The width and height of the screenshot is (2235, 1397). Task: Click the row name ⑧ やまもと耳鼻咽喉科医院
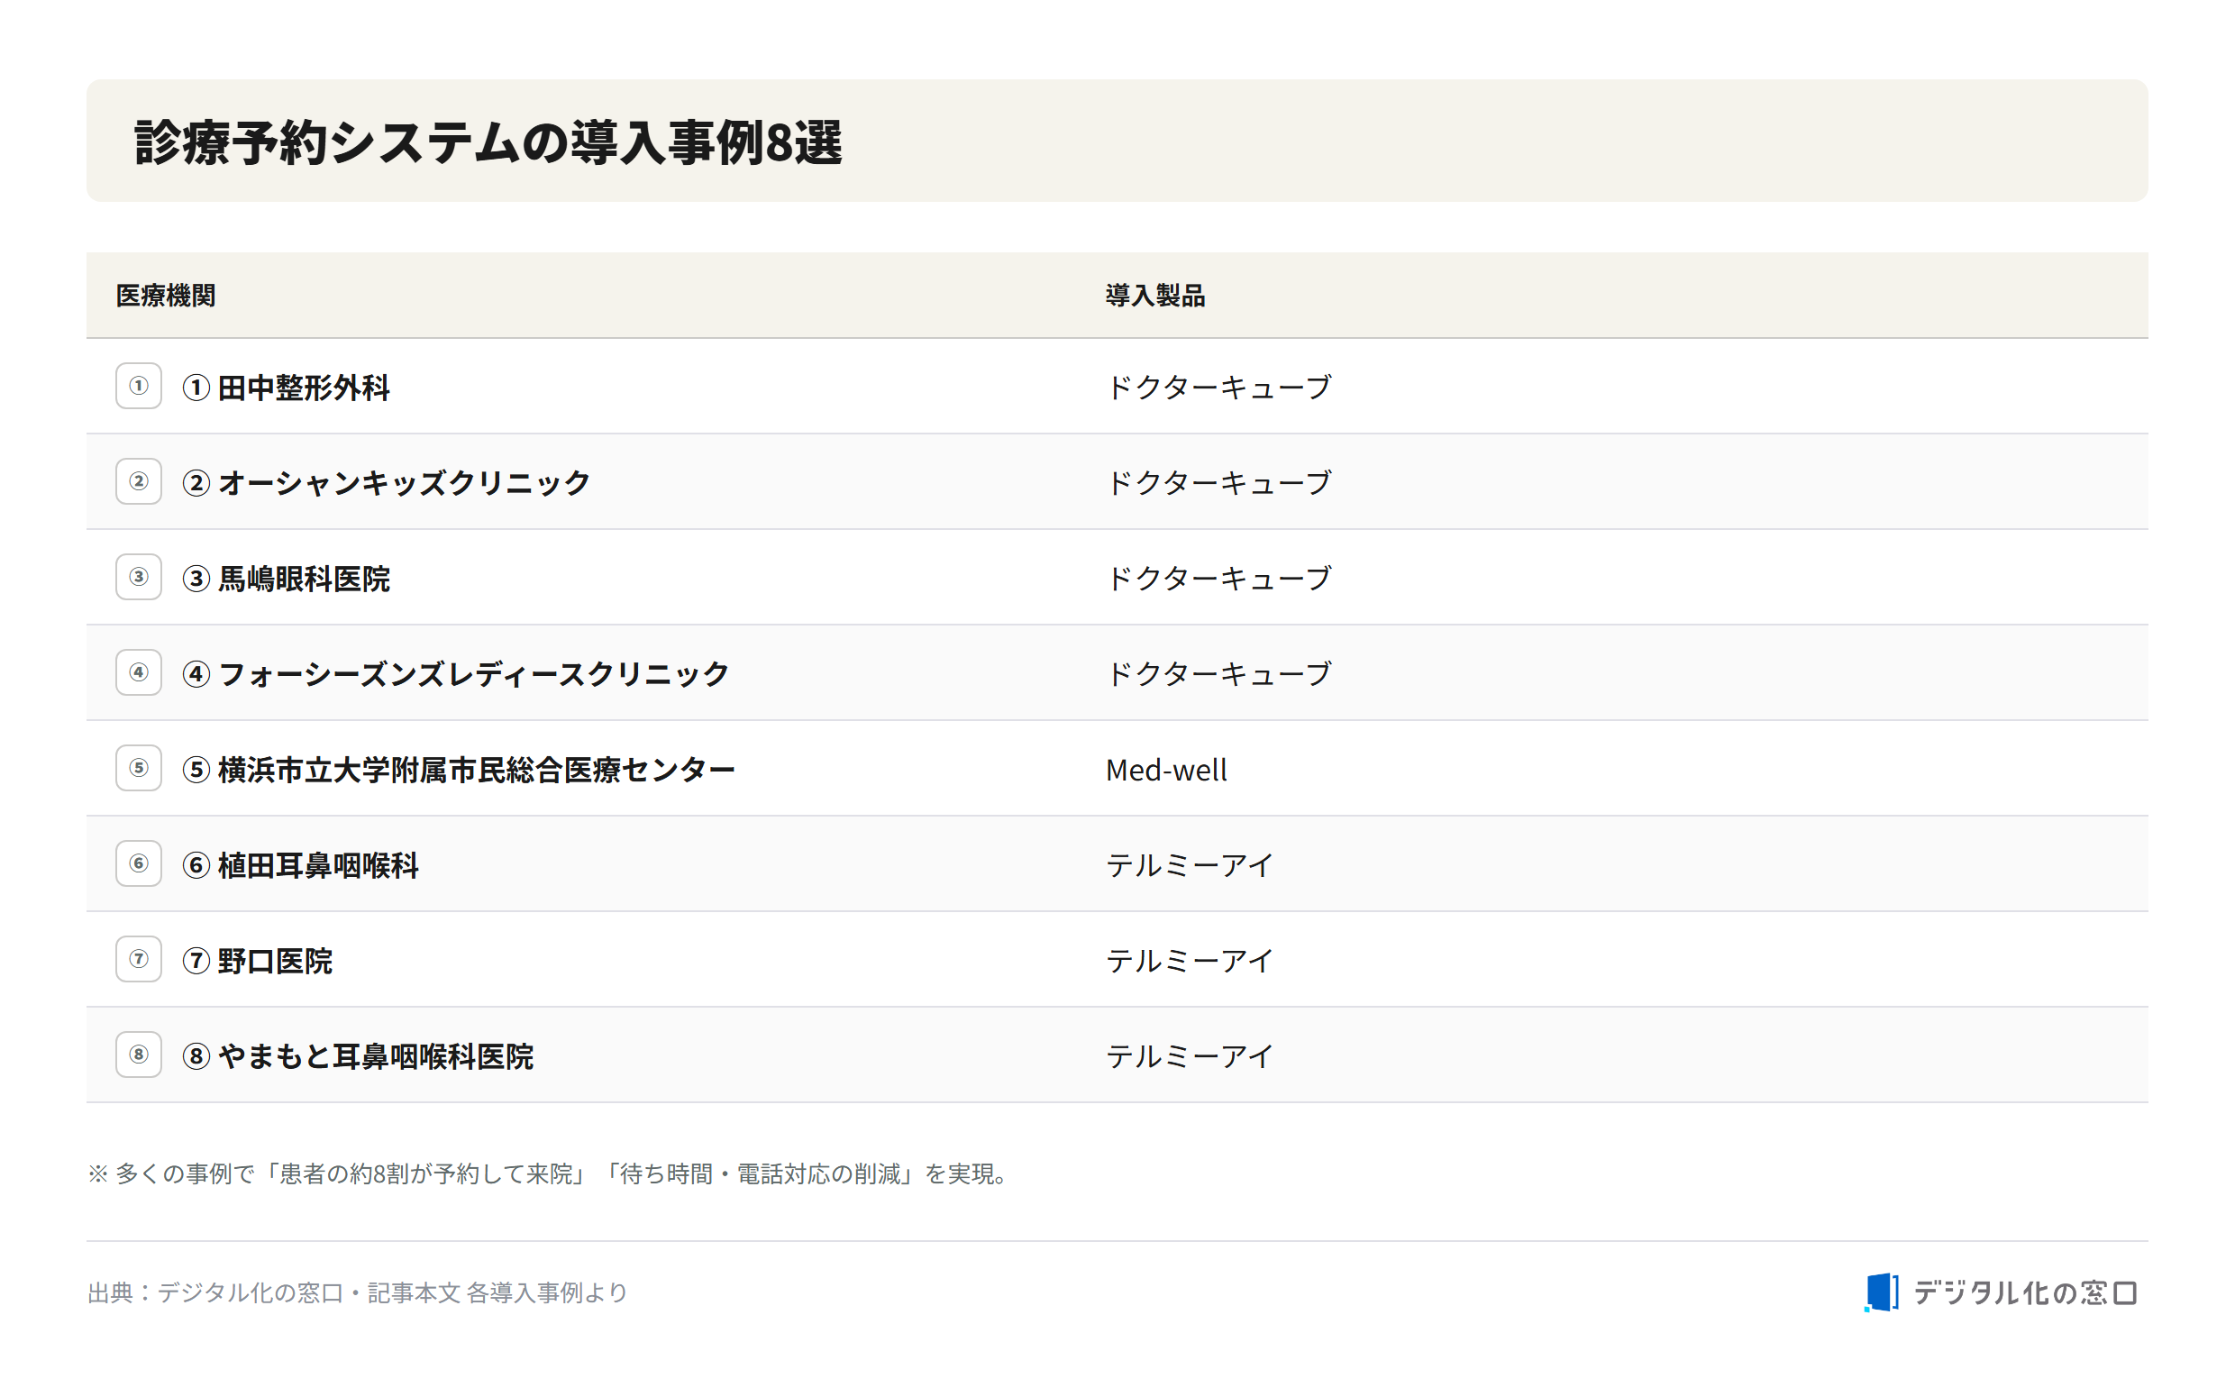pos(359,1056)
